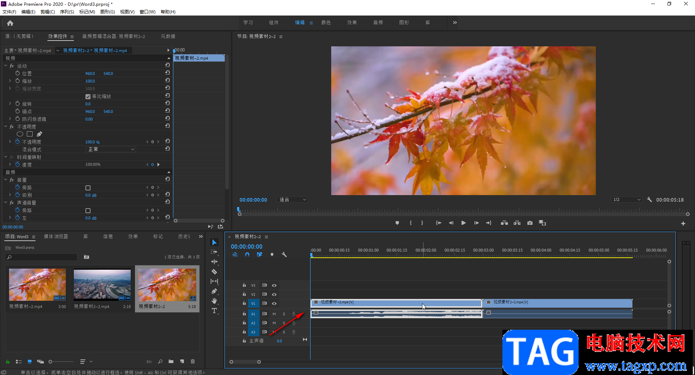
Task: Select the Pen tool in tools panel
Action: click(214, 291)
